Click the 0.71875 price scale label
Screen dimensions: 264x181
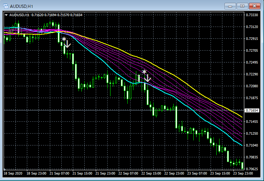click(252, 98)
